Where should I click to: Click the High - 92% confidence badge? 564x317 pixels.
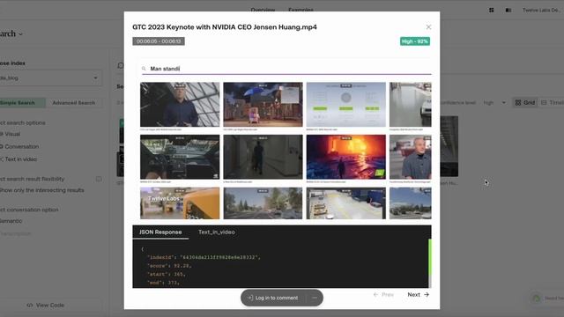coord(415,41)
